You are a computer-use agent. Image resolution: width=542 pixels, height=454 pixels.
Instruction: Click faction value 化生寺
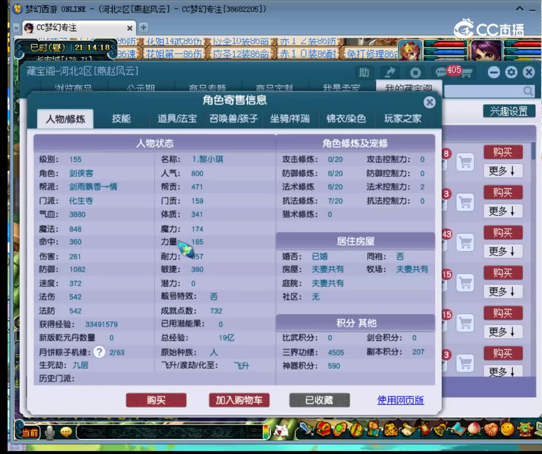click(x=81, y=201)
